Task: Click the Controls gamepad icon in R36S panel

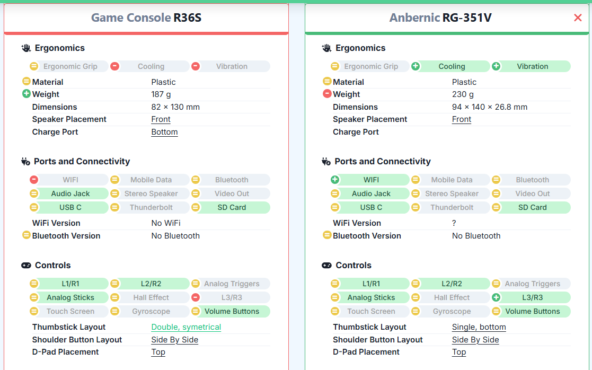Action: pos(26,266)
